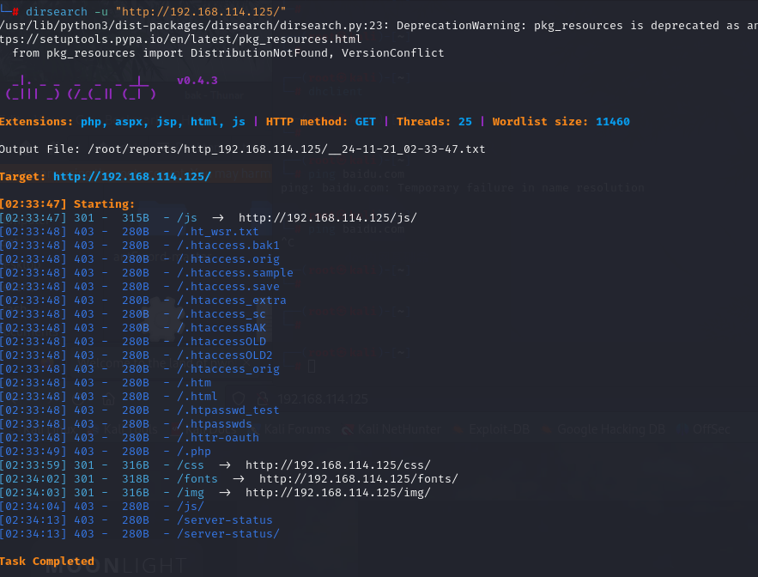Open the redirect link http://192.168.114.125/js/
Viewport: 758px width, 577px height.
[327, 218]
